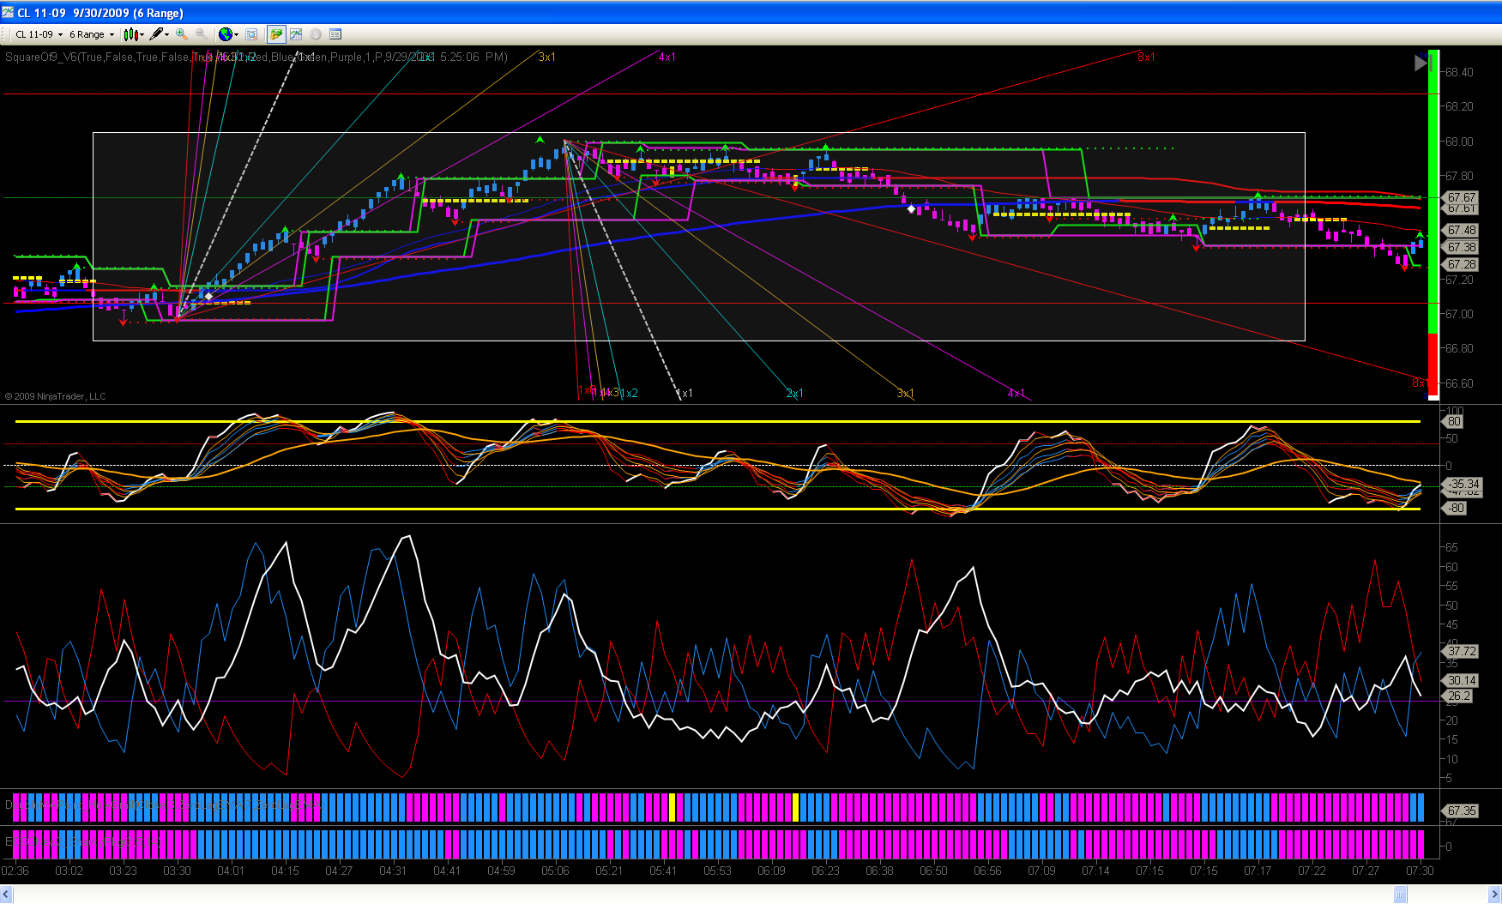
Task: Click the horizontal scrollbar thumb
Action: (x=1401, y=895)
